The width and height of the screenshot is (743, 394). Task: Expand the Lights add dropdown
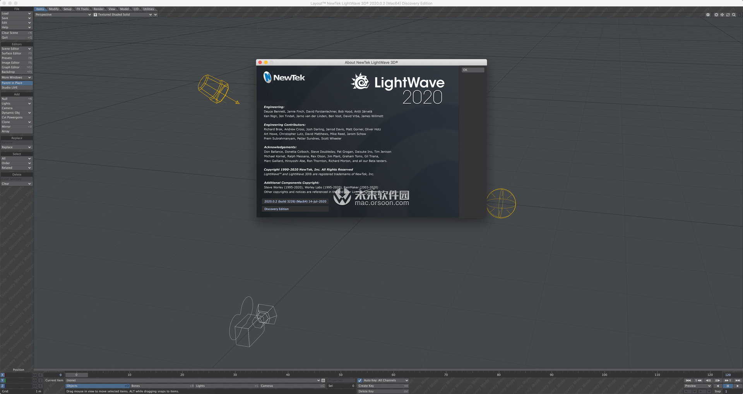(x=17, y=104)
